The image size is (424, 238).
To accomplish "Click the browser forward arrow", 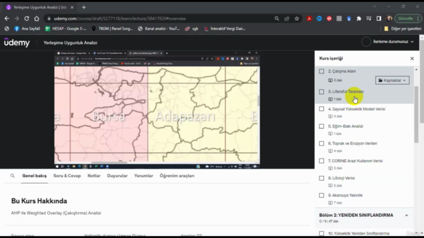I will tap(17, 19).
